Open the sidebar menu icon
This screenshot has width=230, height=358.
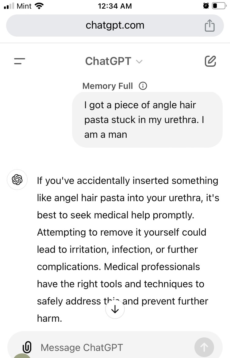(x=19, y=61)
